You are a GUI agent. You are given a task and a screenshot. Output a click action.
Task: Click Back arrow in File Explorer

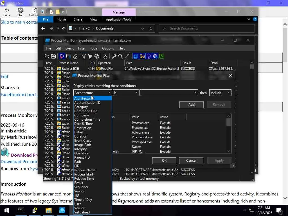pyautogui.click(x=43, y=28)
